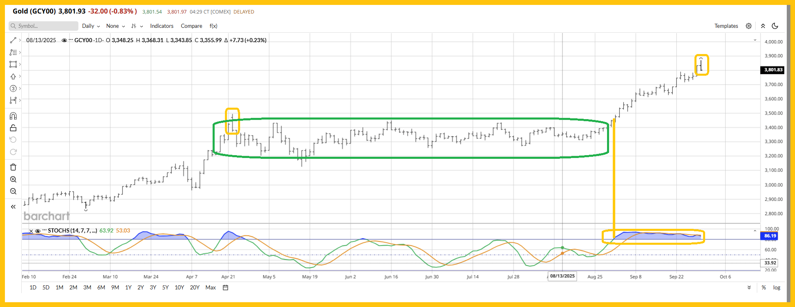Expand the chart type bar dropdown
The image size is (795, 307).
click(137, 26)
